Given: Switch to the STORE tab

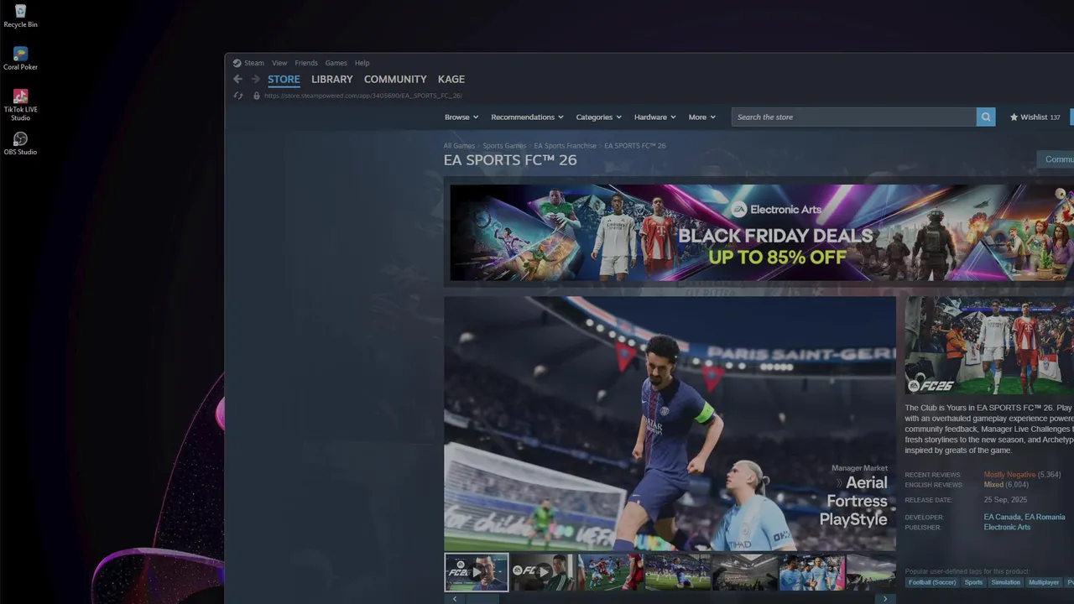Looking at the screenshot, I should click(x=284, y=79).
